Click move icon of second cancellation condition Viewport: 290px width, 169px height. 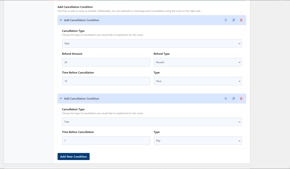coord(226,99)
